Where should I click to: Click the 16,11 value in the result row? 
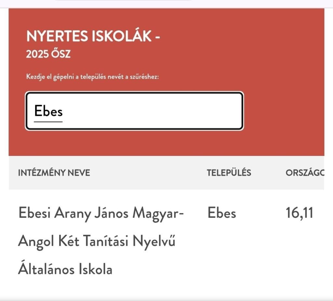(x=299, y=213)
